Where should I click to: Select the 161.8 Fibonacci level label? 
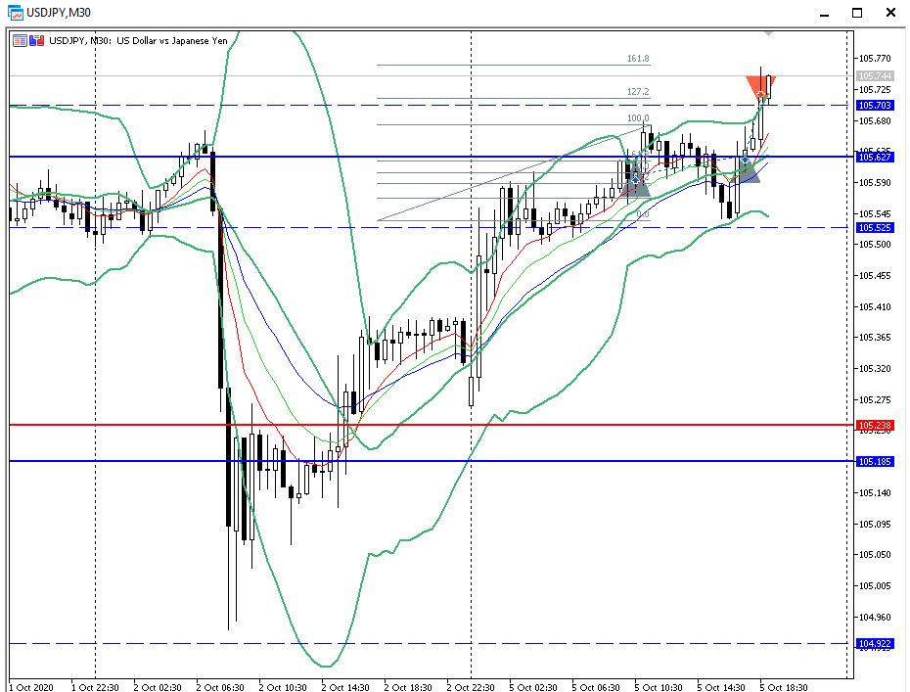click(x=638, y=59)
